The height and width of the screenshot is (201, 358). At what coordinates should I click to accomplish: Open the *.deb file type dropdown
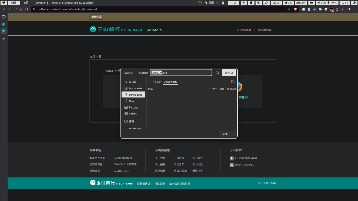coord(228,134)
